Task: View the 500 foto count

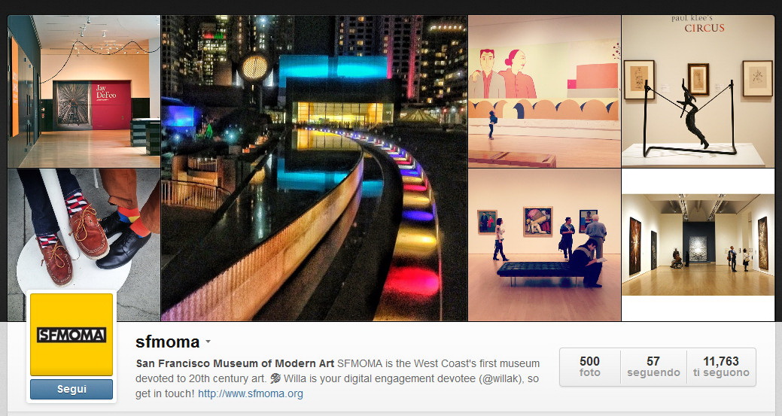Action: coord(590,366)
